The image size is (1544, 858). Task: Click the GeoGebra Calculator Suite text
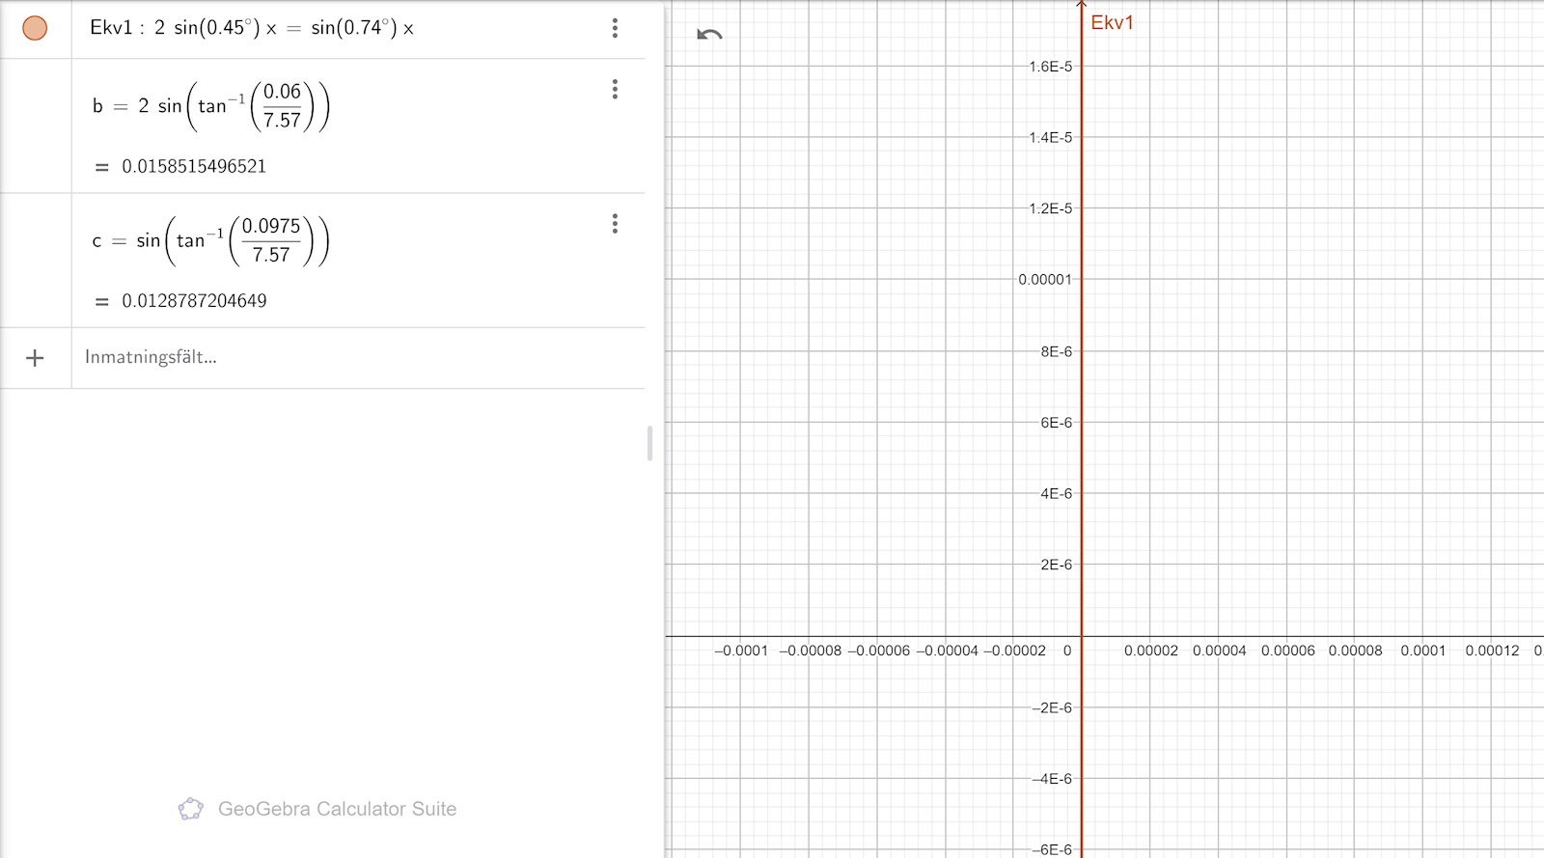337,809
